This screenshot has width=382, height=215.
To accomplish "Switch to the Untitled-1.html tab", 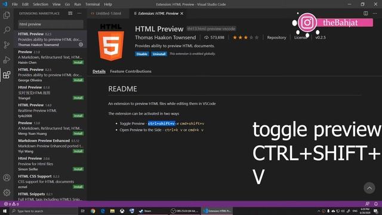I will [x=108, y=13].
